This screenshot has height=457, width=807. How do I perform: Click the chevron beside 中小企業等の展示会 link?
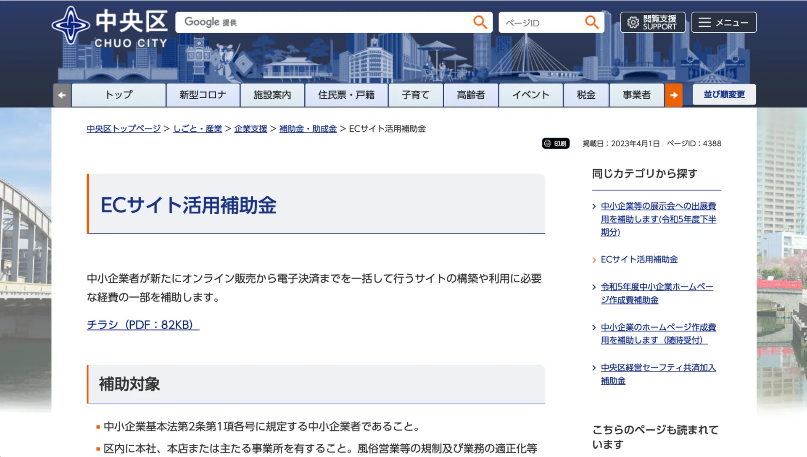point(594,206)
